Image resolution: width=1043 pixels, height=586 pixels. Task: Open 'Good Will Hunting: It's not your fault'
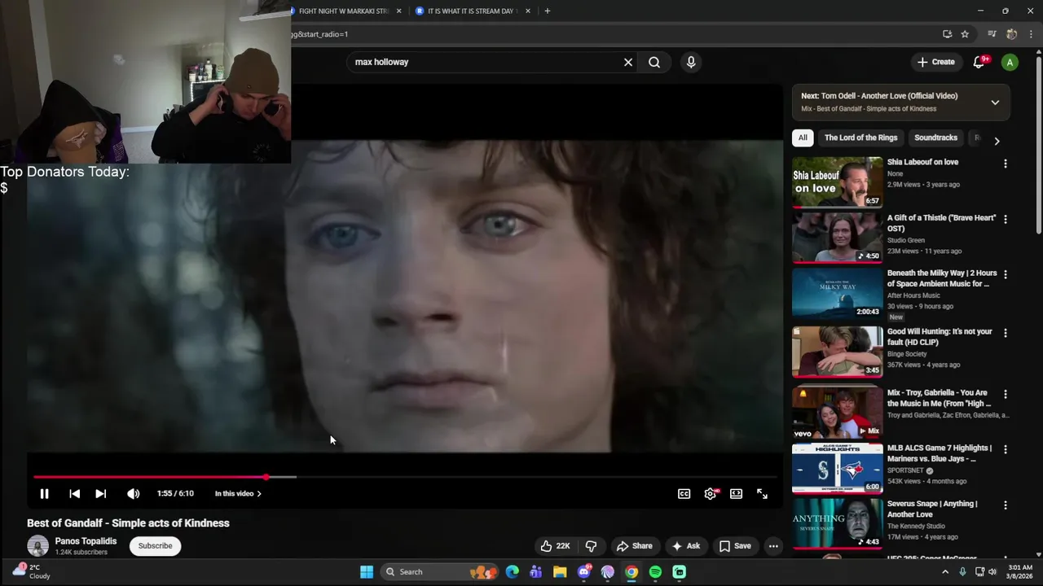pyautogui.click(x=940, y=337)
